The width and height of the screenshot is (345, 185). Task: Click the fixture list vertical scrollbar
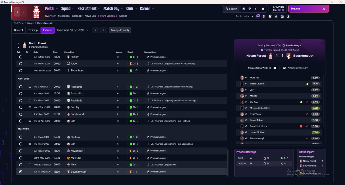pyautogui.click(x=228, y=163)
